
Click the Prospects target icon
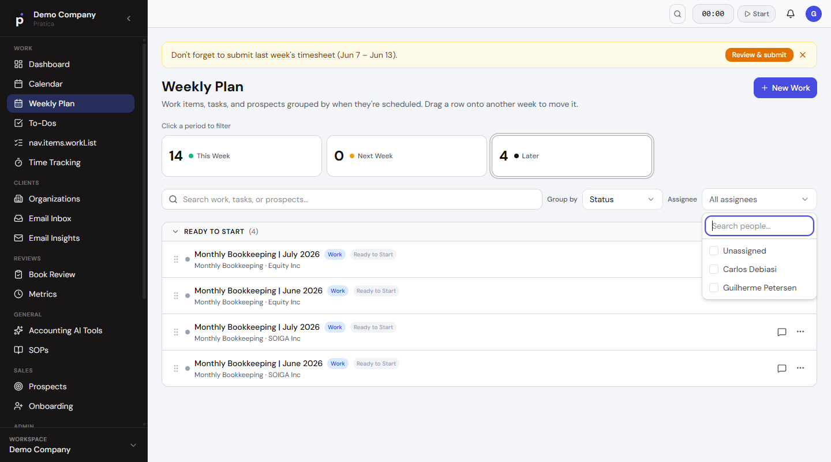point(18,386)
